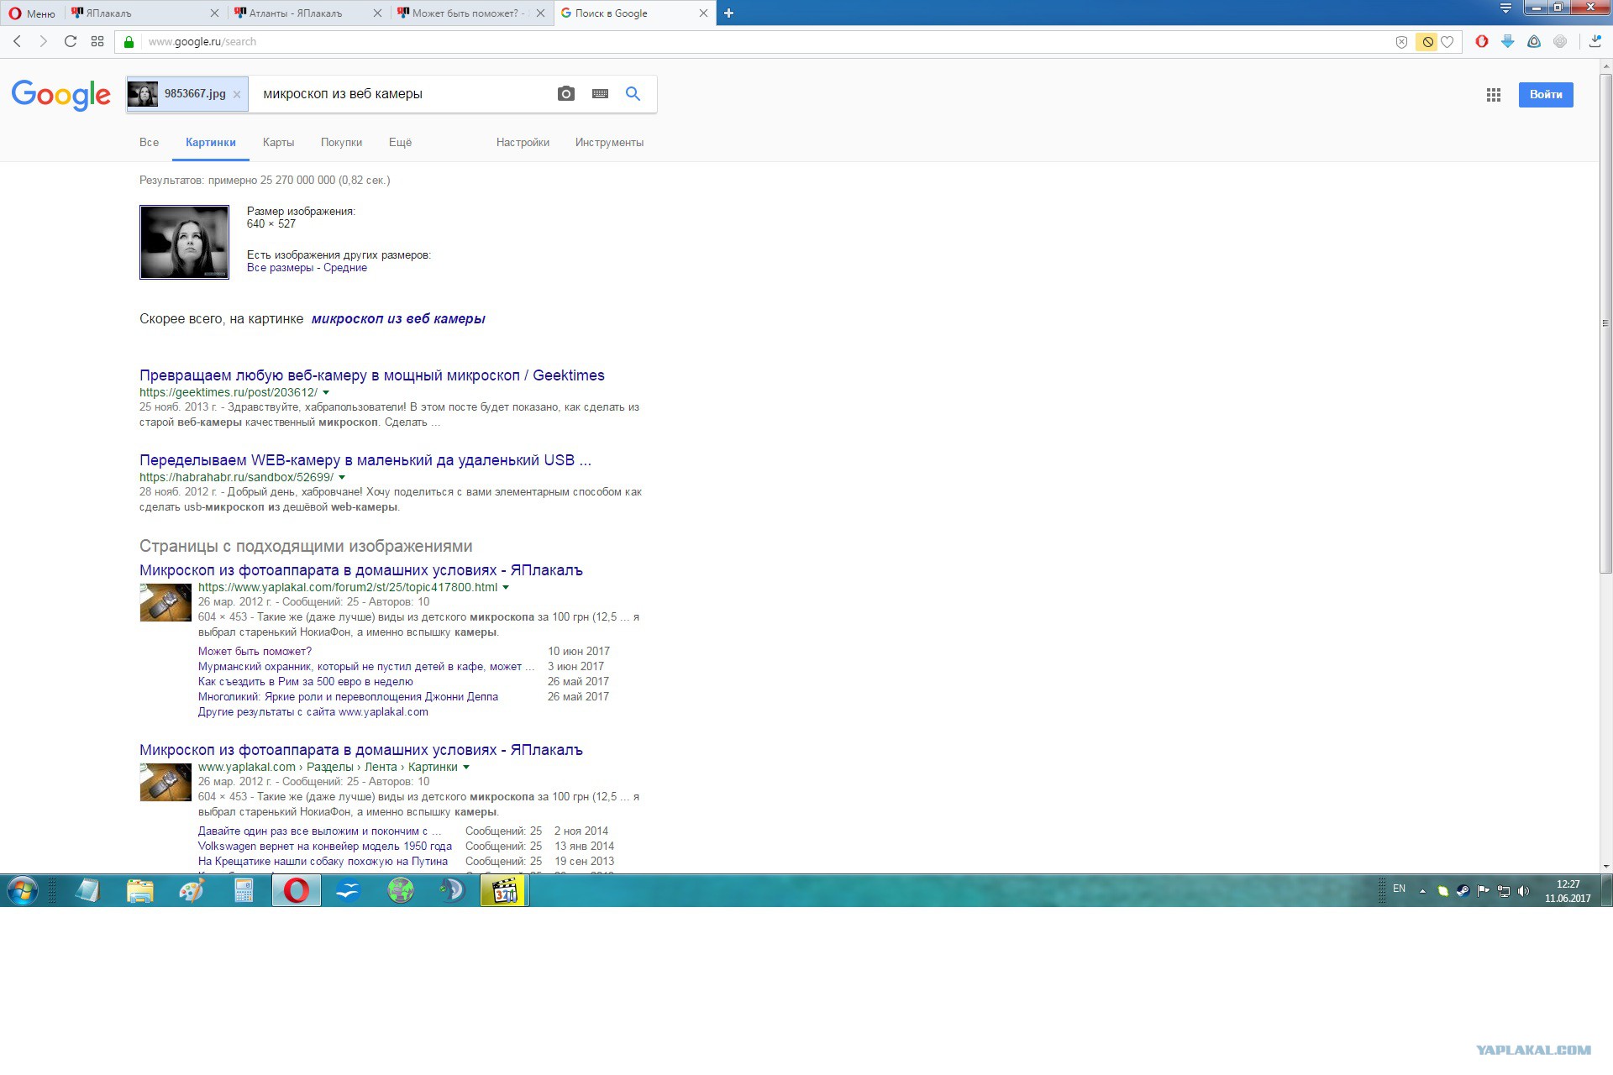
Task: Click the volume speaker tray icon
Action: 1524,891
